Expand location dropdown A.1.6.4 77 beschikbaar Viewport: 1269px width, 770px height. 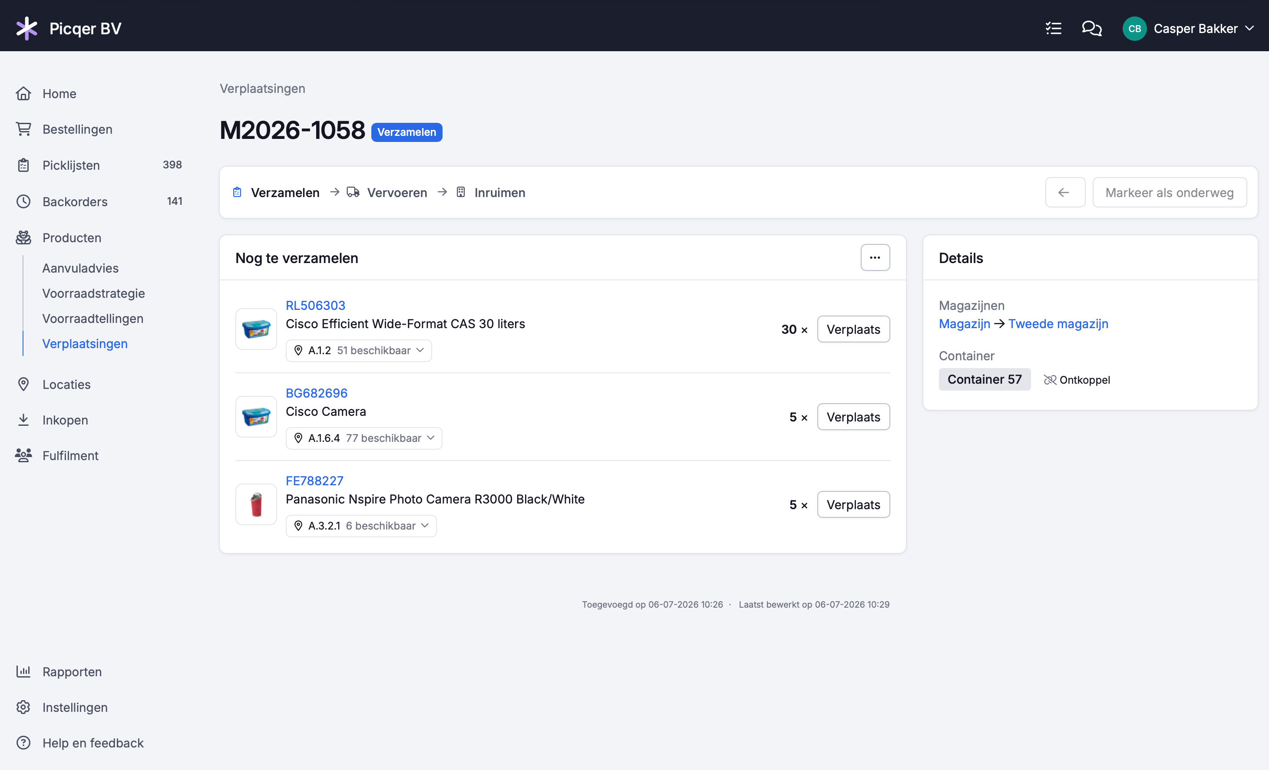pos(364,438)
